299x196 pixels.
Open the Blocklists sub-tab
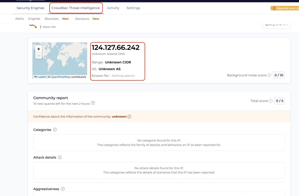click(x=51, y=19)
